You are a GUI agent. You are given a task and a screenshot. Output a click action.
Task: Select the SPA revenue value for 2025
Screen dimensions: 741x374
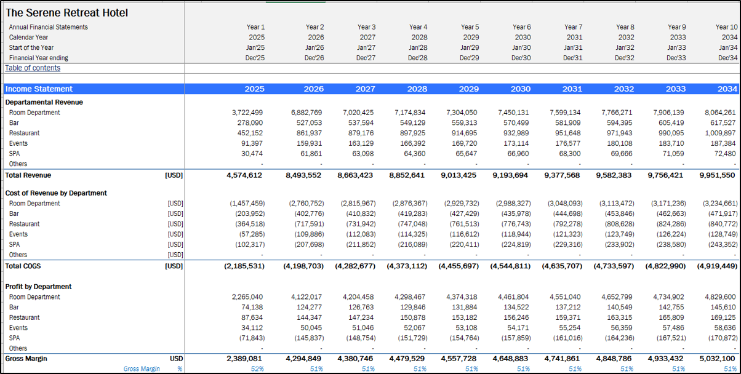click(x=252, y=154)
